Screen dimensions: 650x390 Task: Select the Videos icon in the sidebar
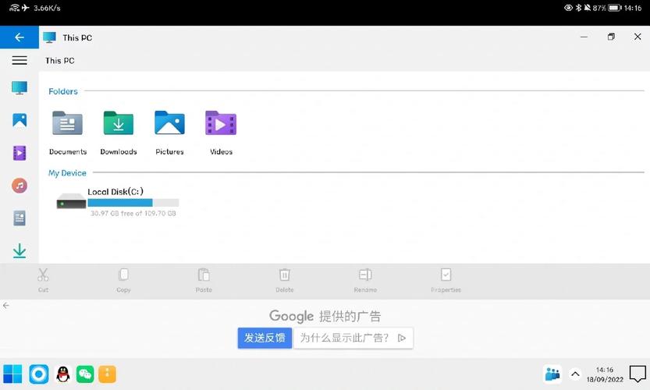tap(20, 153)
